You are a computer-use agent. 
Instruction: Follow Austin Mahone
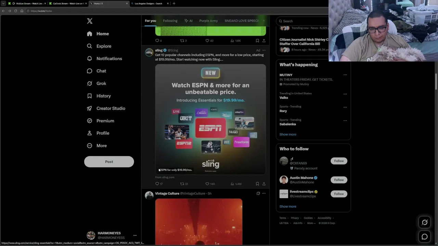click(x=339, y=180)
